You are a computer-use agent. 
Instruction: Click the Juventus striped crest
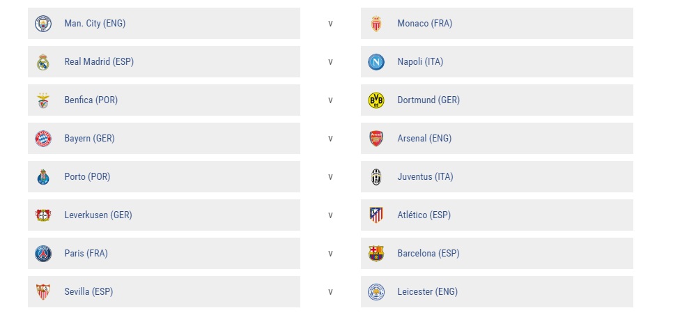pos(376,177)
